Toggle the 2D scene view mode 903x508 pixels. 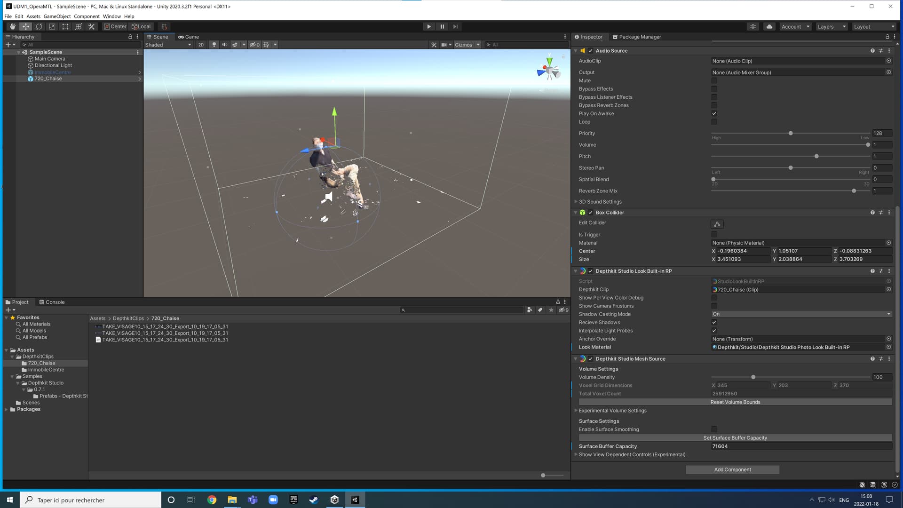point(201,45)
